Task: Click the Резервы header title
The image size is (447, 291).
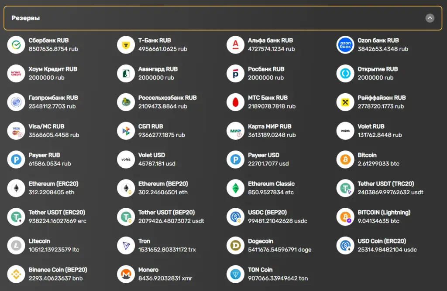Action: pyautogui.click(x=26, y=18)
